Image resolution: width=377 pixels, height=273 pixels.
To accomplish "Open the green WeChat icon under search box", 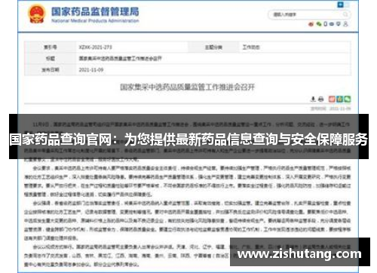I will coord(319,24).
